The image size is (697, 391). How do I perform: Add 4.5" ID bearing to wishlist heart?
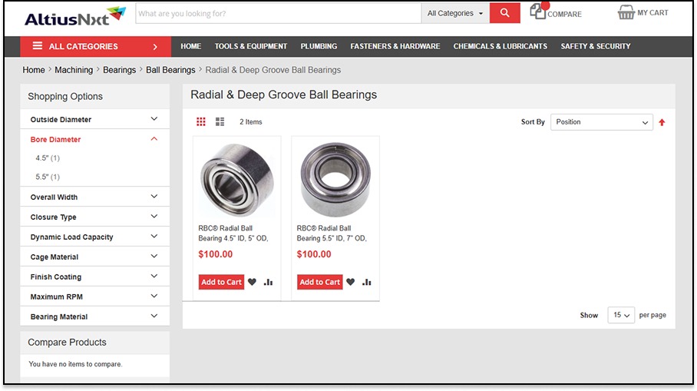pyautogui.click(x=252, y=282)
